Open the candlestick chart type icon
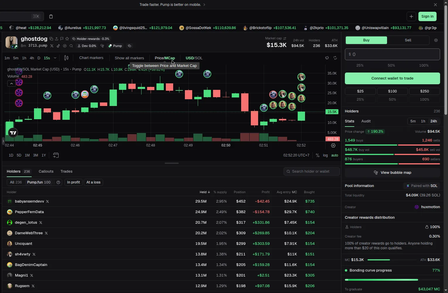Screen dimensions: 448x293 (66, 58)
